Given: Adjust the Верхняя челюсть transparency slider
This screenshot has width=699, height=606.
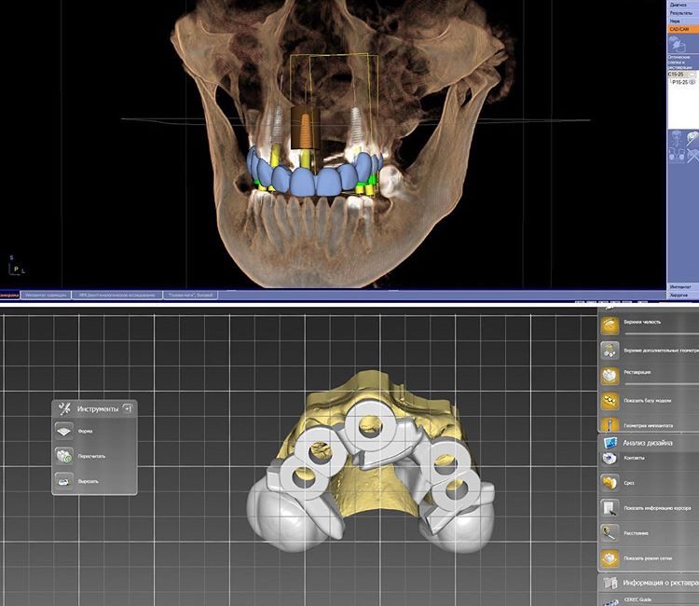Looking at the screenshot, I should point(662,333).
